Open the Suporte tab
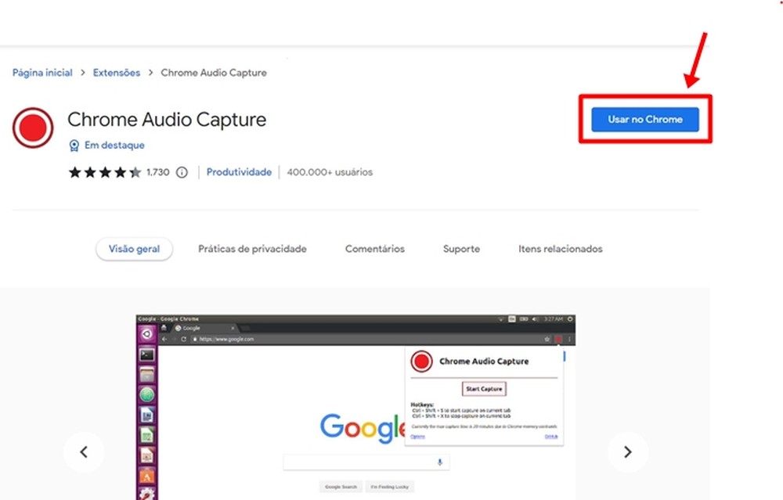The image size is (783, 500). pos(460,248)
